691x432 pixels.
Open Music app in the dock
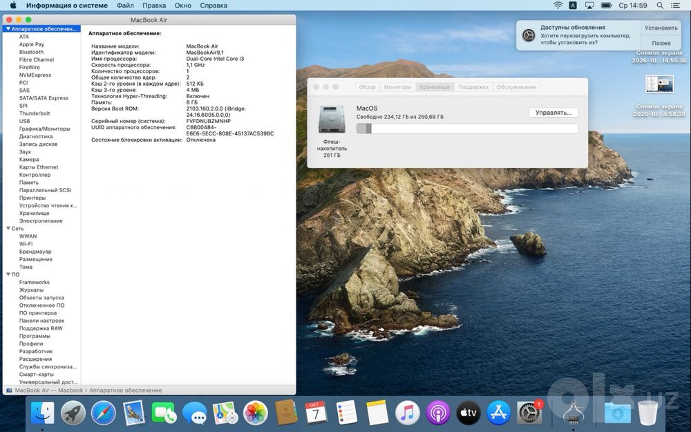tap(407, 413)
